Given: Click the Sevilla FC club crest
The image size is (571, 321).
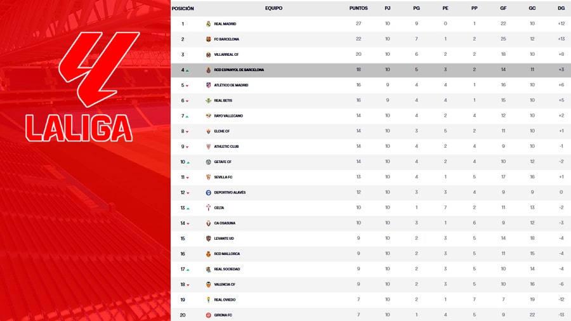Looking at the screenshot, I should point(208,177).
